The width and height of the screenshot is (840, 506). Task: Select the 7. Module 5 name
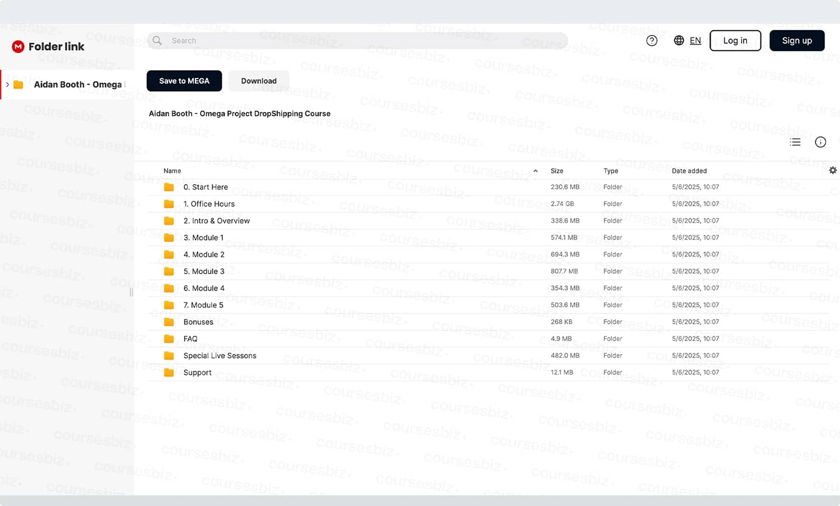point(203,305)
